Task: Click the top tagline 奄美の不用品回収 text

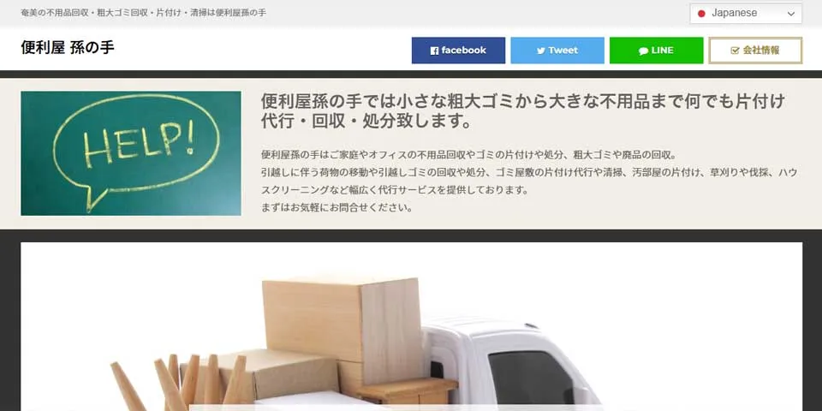Action: [143, 13]
